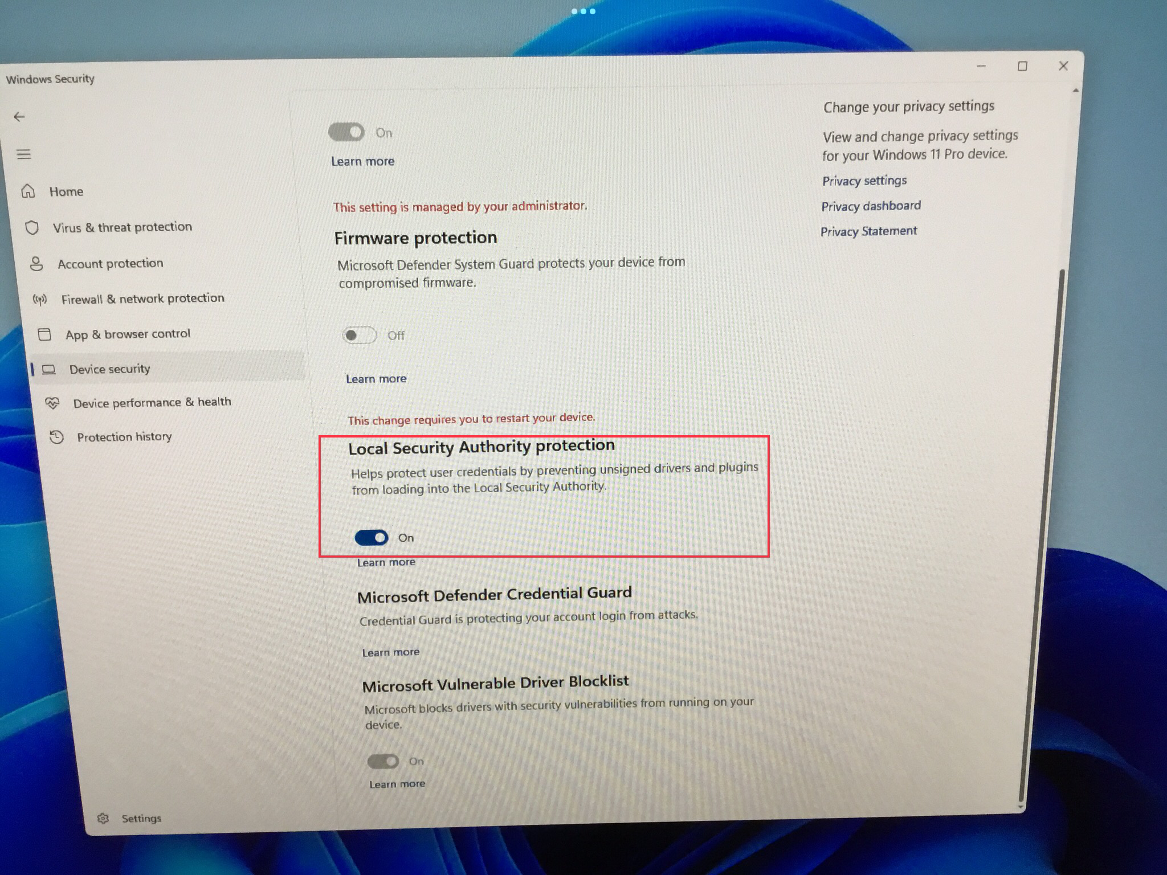1167x875 pixels.
Task: Select Device security in sidebar
Action: coord(109,369)
